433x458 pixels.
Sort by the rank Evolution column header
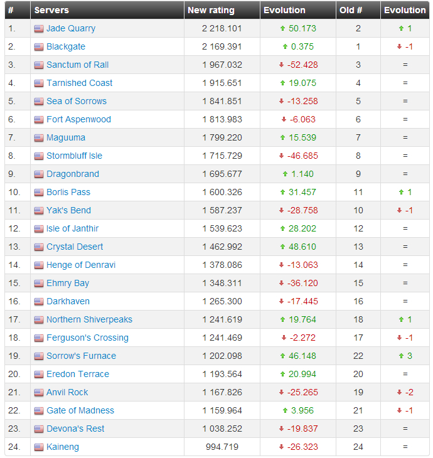click(x=405, y=10)
